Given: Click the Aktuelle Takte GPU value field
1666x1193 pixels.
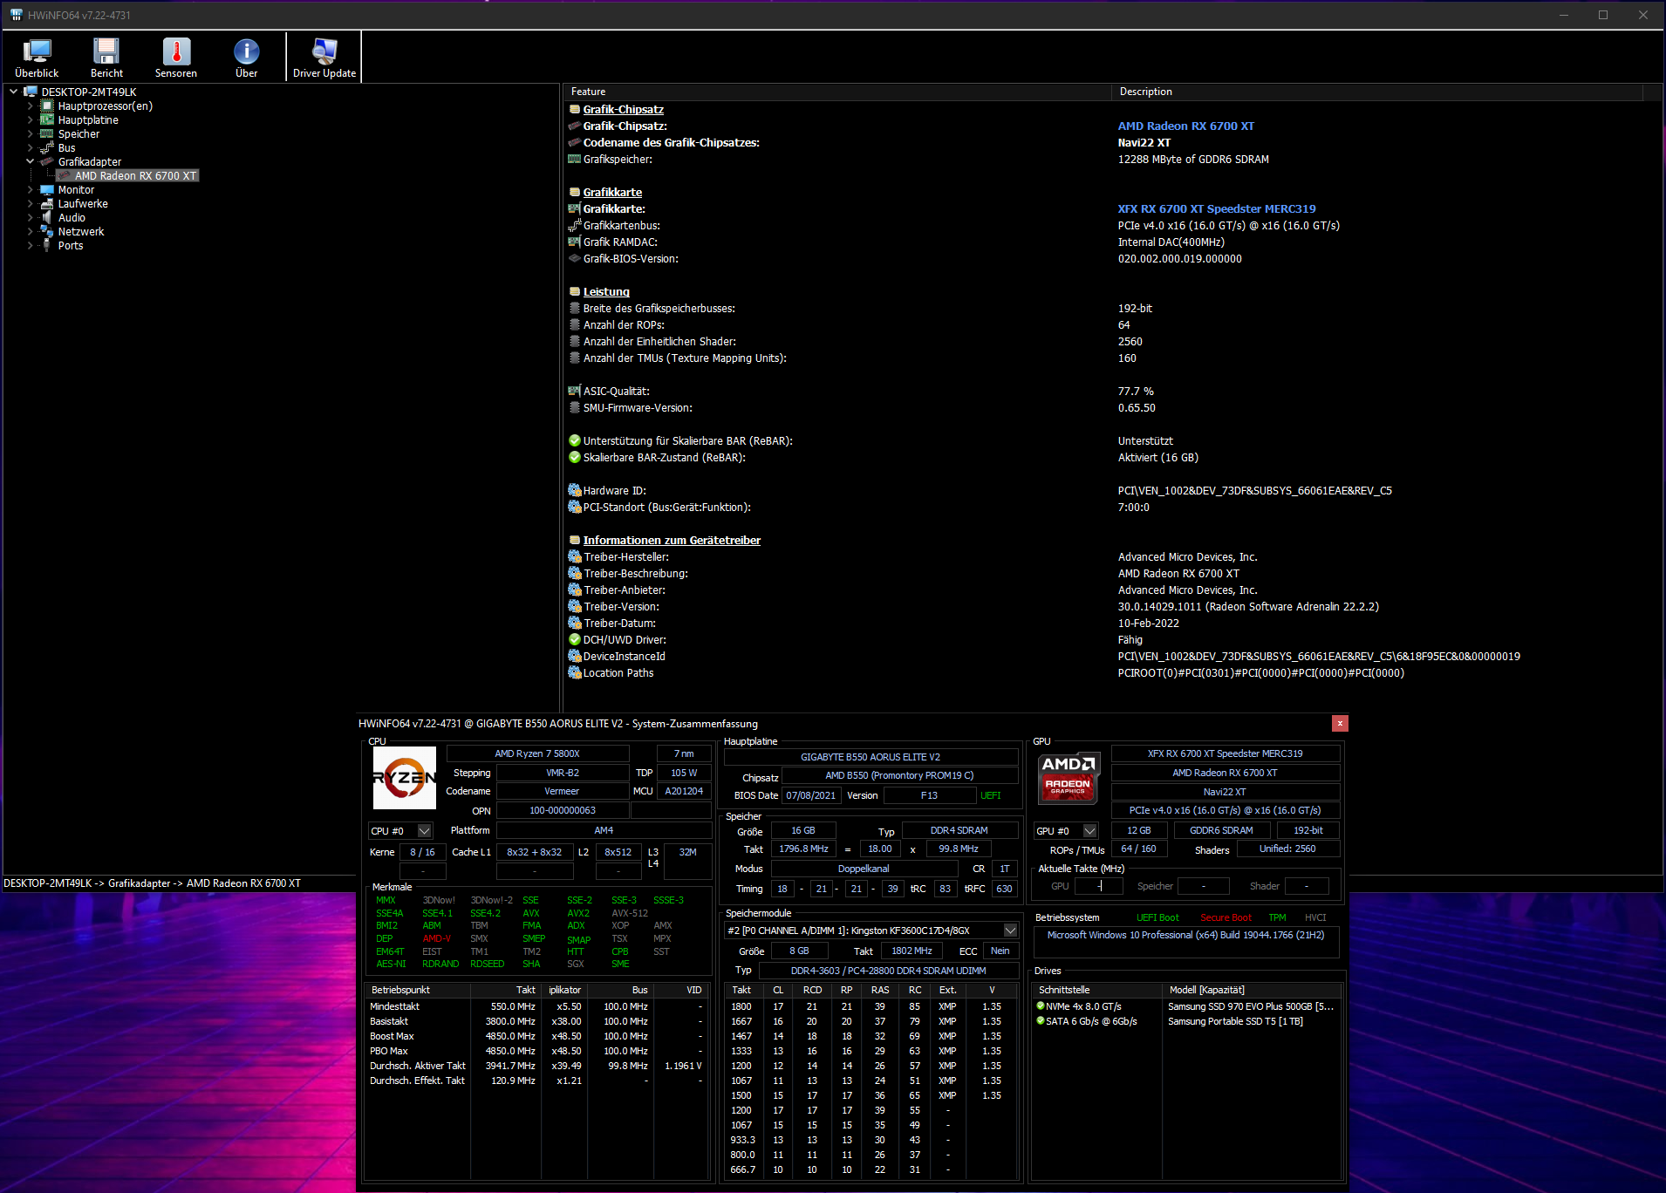Looking at the screenshot, I should click(x=1098, y=886).
